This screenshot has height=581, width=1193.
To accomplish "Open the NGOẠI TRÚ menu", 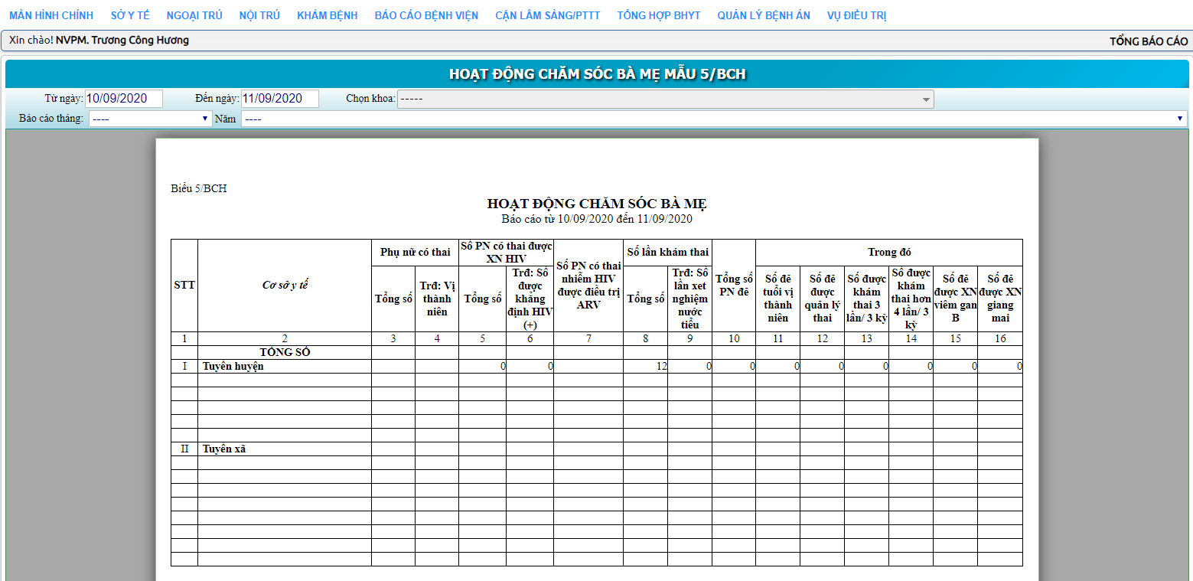I will [194, 15].
